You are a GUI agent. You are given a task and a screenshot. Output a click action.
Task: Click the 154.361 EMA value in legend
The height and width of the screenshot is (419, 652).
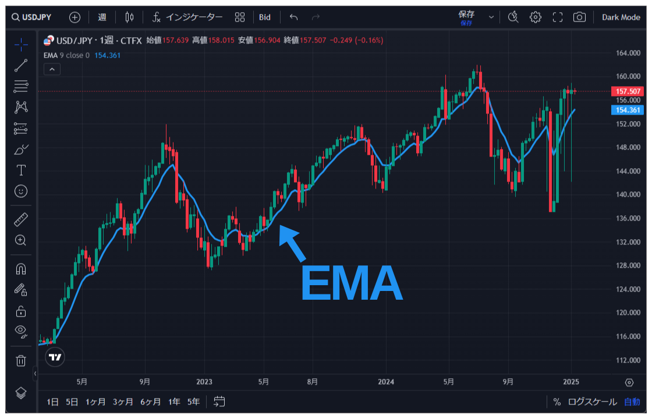tap(107, 55)
